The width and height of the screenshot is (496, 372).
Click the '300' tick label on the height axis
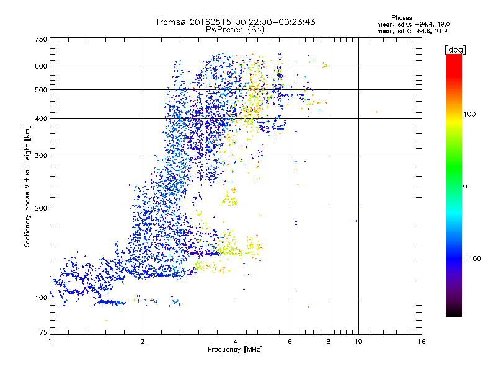coord(41,156)
